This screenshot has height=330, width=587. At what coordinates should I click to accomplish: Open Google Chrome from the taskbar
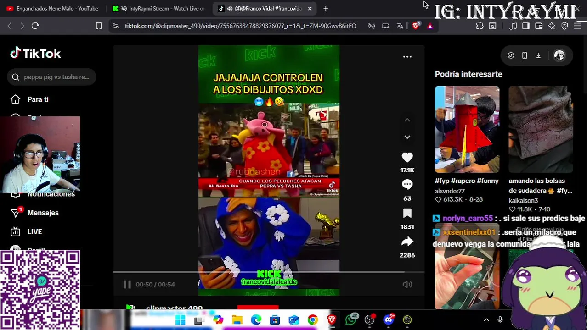312,319
